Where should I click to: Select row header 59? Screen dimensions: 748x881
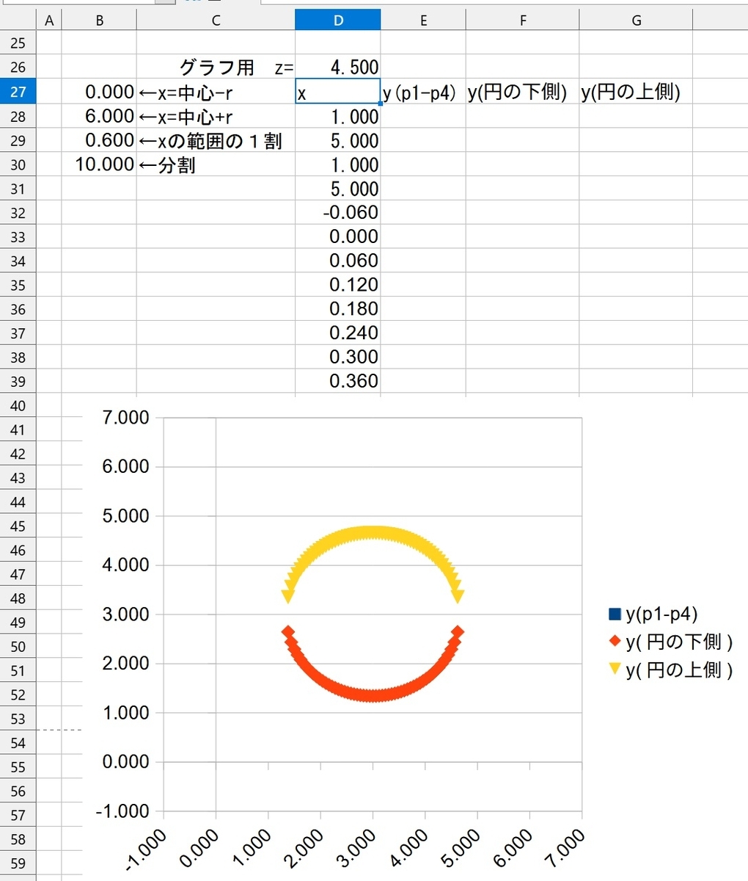(18, 863)
